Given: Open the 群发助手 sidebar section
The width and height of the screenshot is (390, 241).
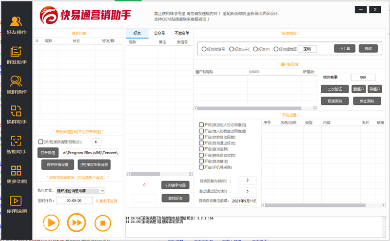Looking at the screenshot, I should pos(17,55).
